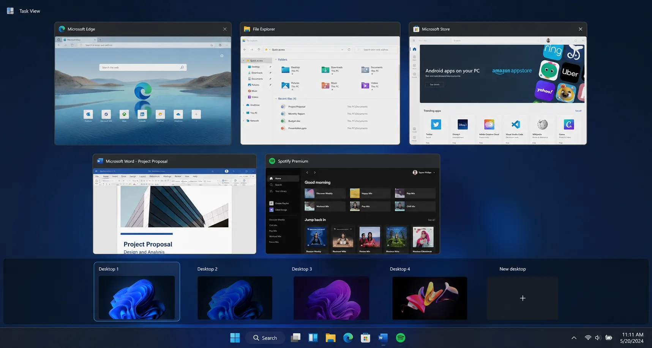Image resolution: width=652 pixels, height=348 pixels.
Task: Collapse the Recent files (4) section
Action: 276,99
